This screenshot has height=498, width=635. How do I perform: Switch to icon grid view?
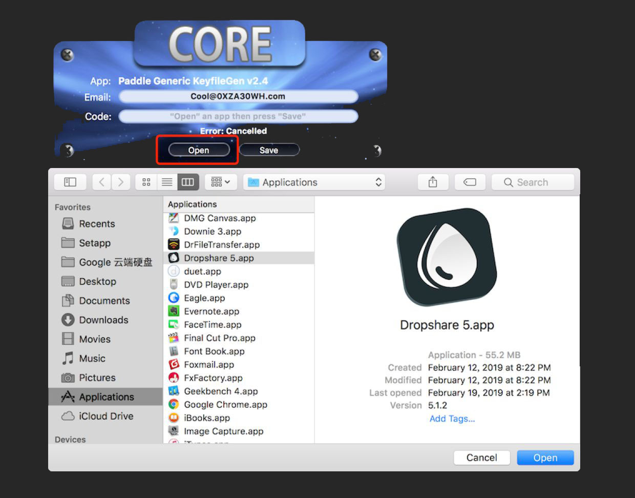pos(146,182)
